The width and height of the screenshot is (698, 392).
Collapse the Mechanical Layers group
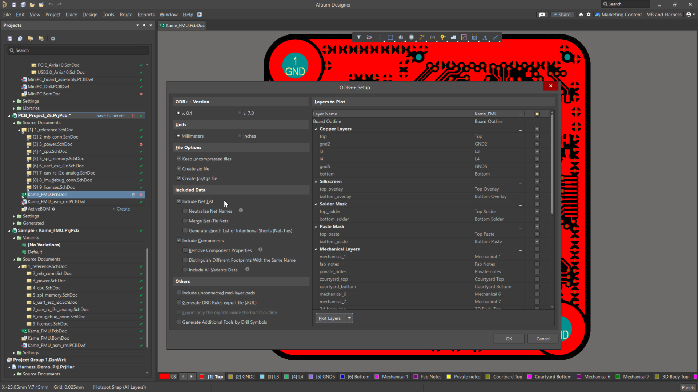(x=316, y=249)
